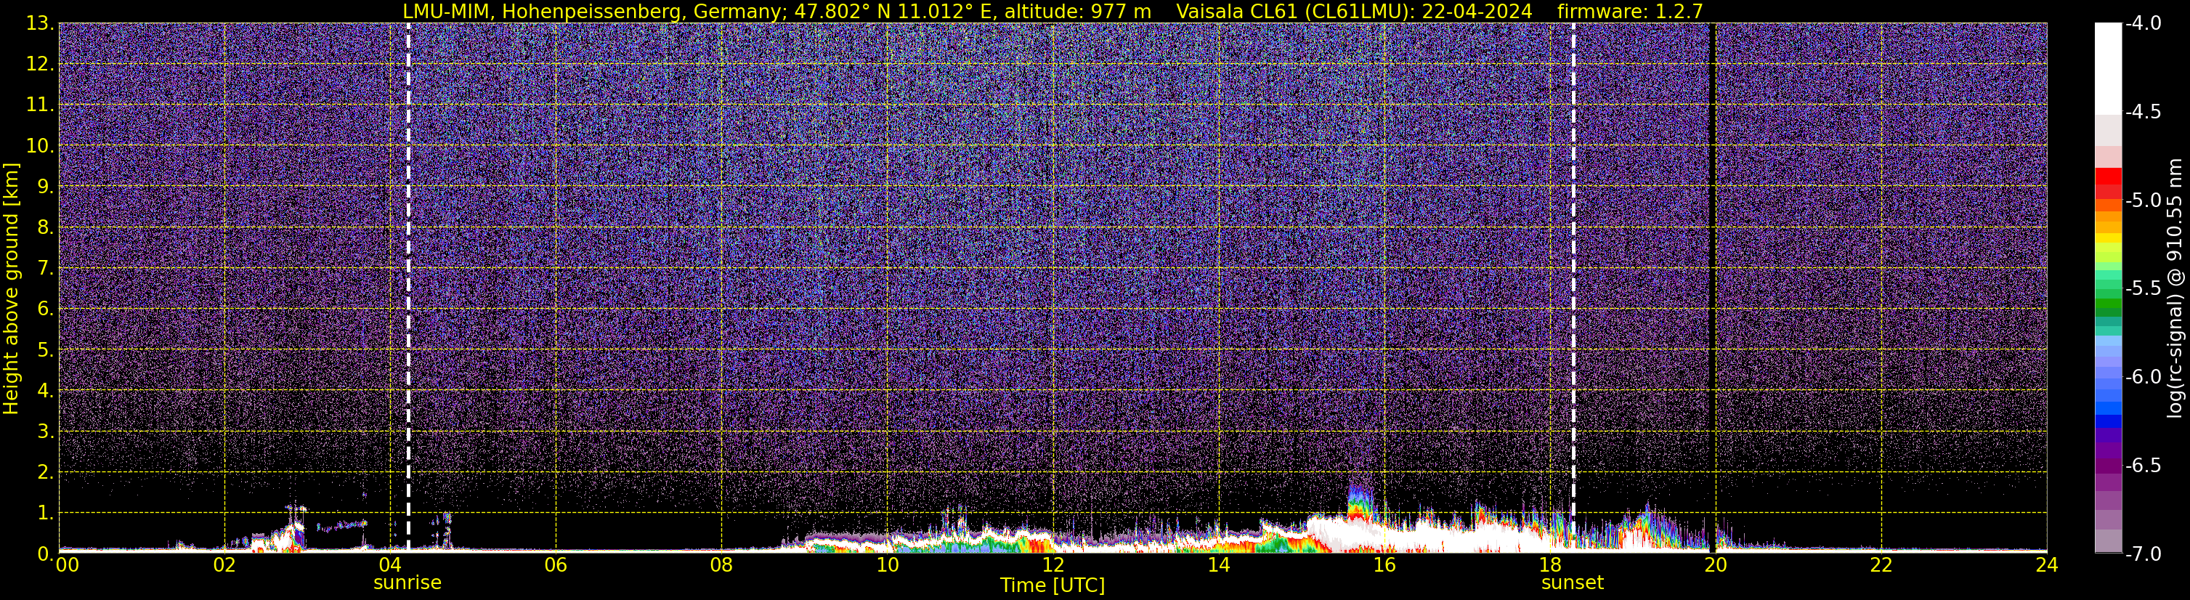This screenshot has width=2190, height=600.
Task: Click the 'sunrise' label below the axis
Action: [407, 583]
